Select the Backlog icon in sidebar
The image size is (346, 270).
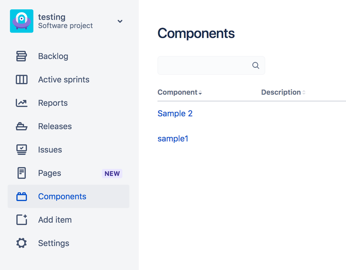coord(21,56)
